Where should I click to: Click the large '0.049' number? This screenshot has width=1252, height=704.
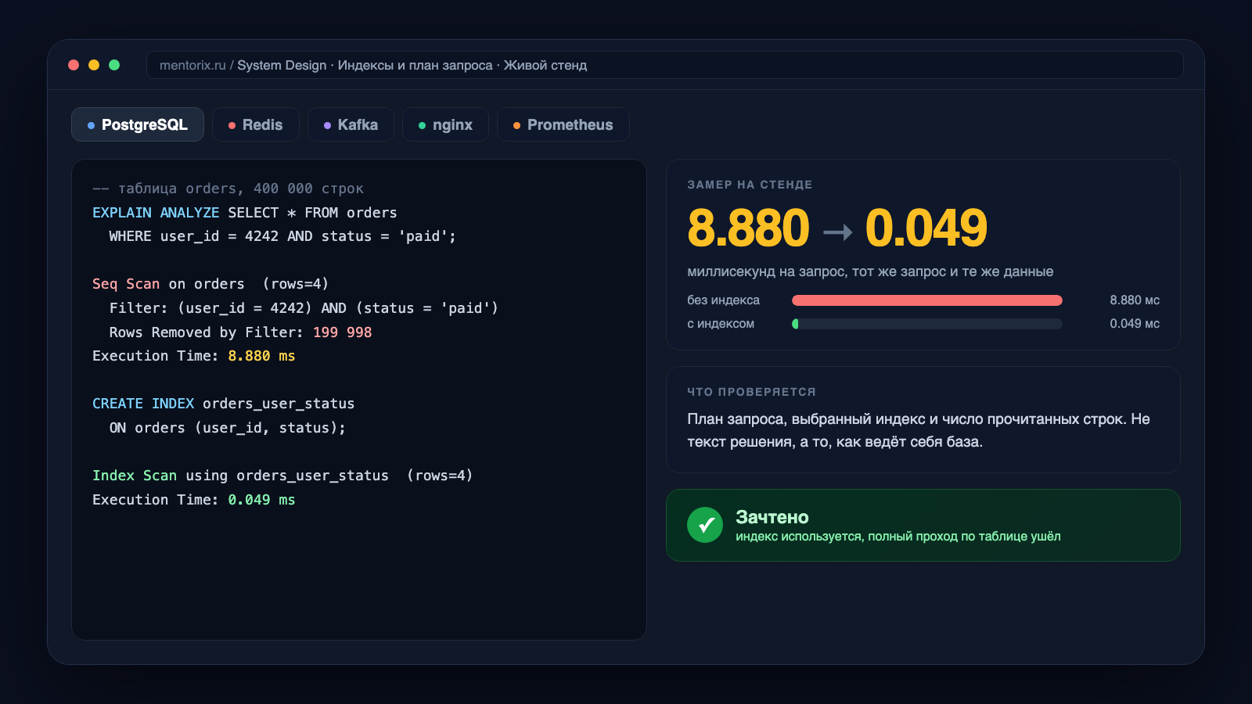[926, 228]
